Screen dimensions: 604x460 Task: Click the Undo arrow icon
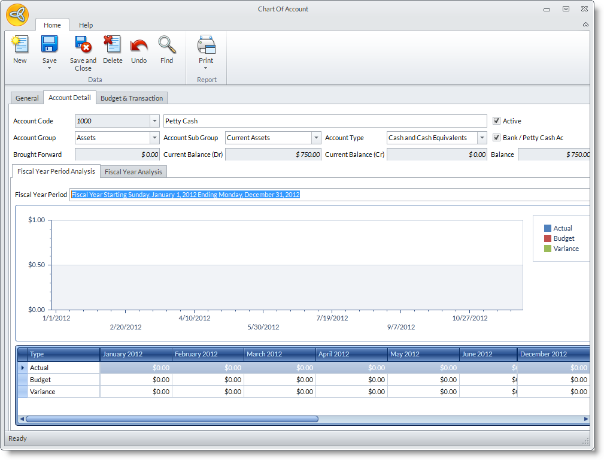[139, 45]
